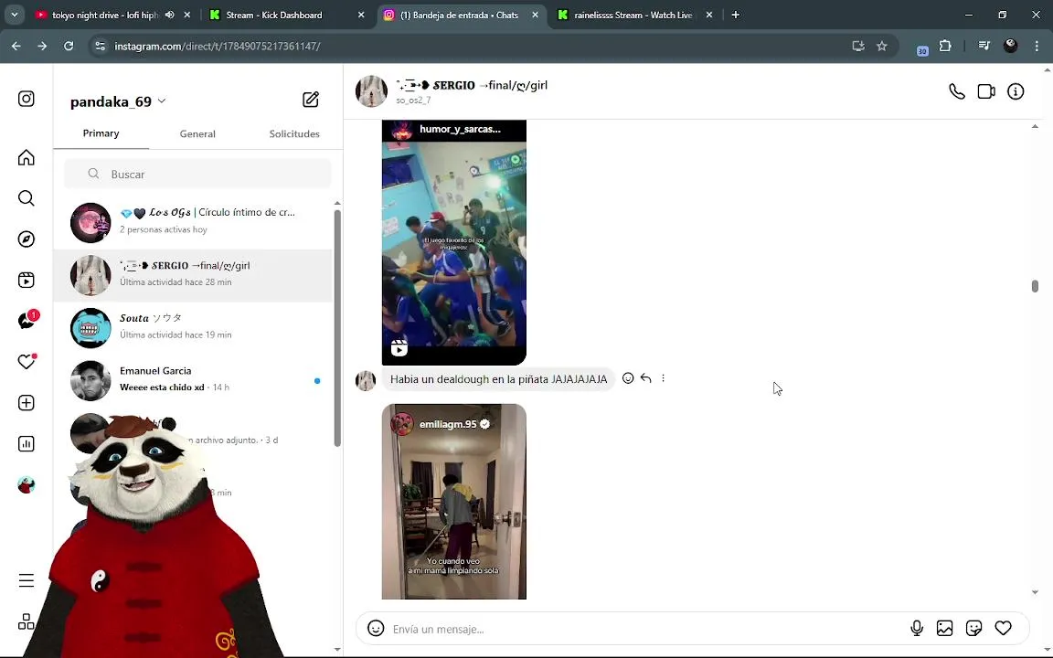This screenshot has height=658, width=1053.
Task: Start audio call with SERGIO
Action: pyautogui.click(x=956, y=91)
